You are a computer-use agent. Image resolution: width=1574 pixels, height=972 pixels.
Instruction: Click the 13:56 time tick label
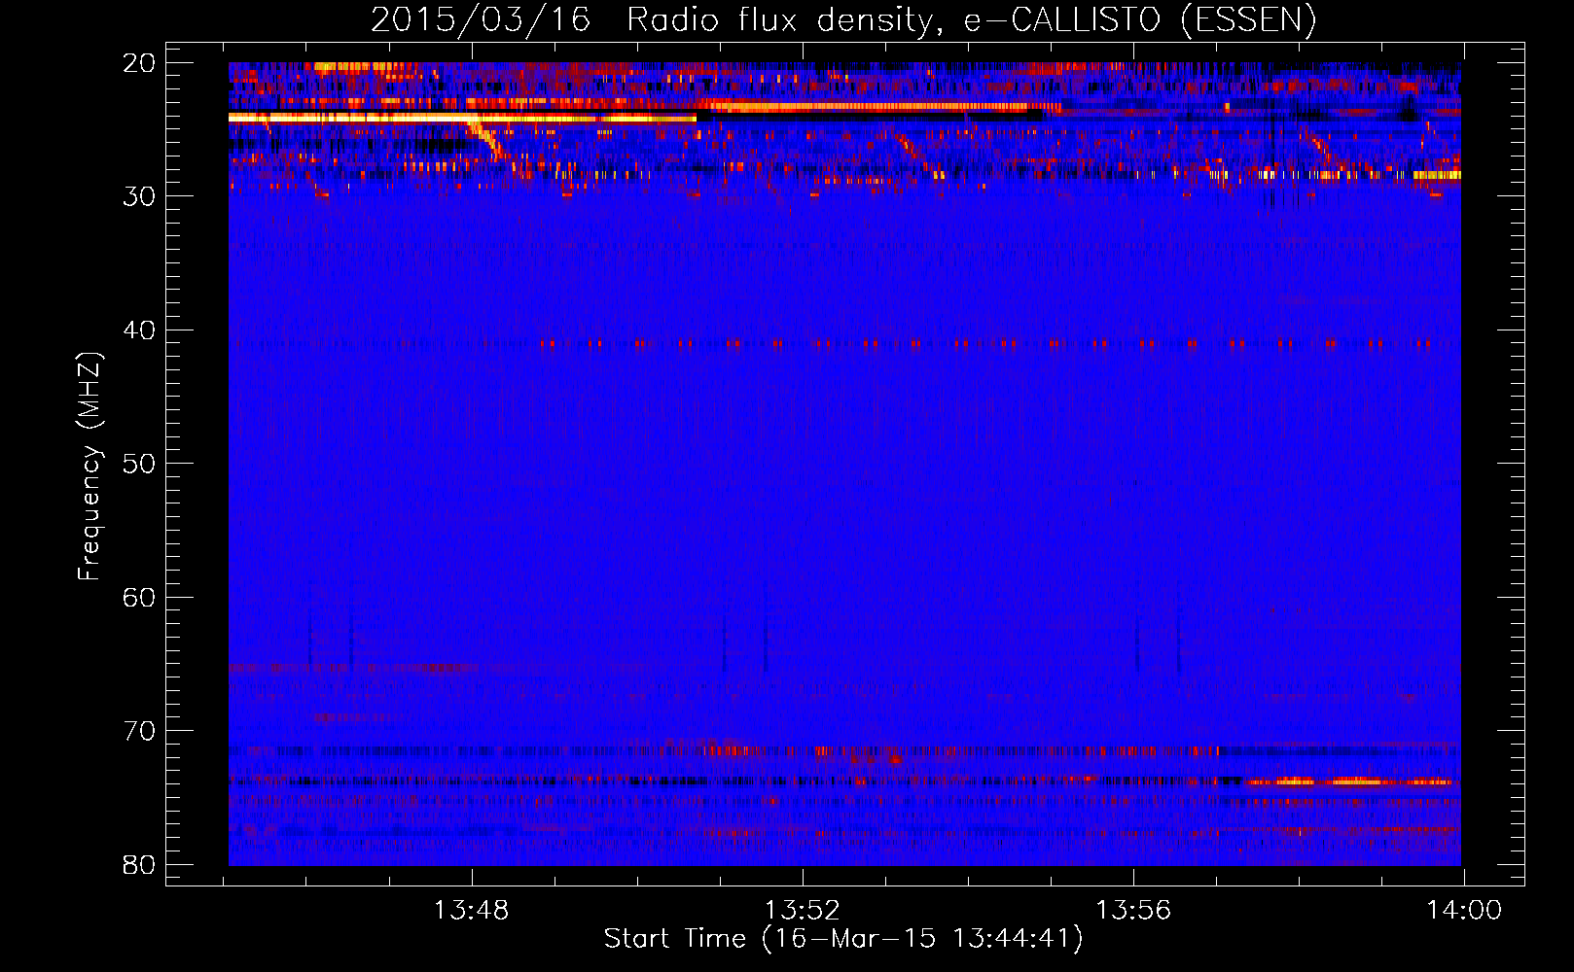[x=1133, y=911]
